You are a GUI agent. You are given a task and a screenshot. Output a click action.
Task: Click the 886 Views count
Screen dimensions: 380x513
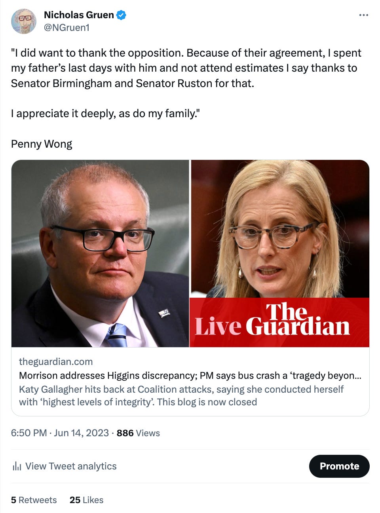(138, 433)
